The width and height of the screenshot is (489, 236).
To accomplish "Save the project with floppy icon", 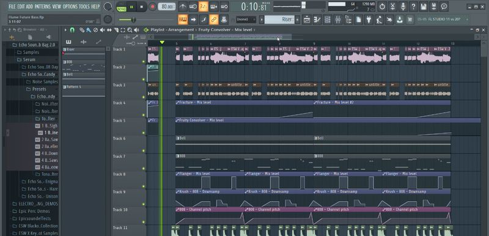I will pyautogui.click(x=424, y=6).
